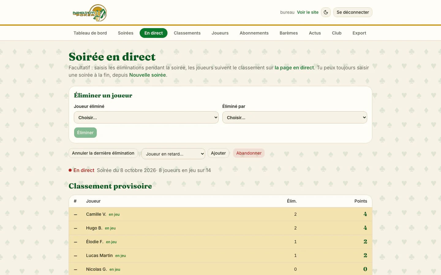Click the Camille V. player row name

[x=96, y=214]
